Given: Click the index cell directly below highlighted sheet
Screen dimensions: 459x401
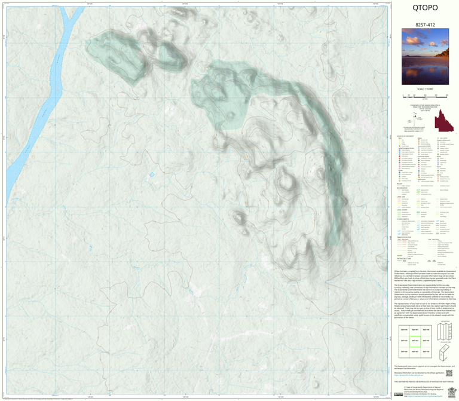Looking at the screenshot, I should 415,352.
